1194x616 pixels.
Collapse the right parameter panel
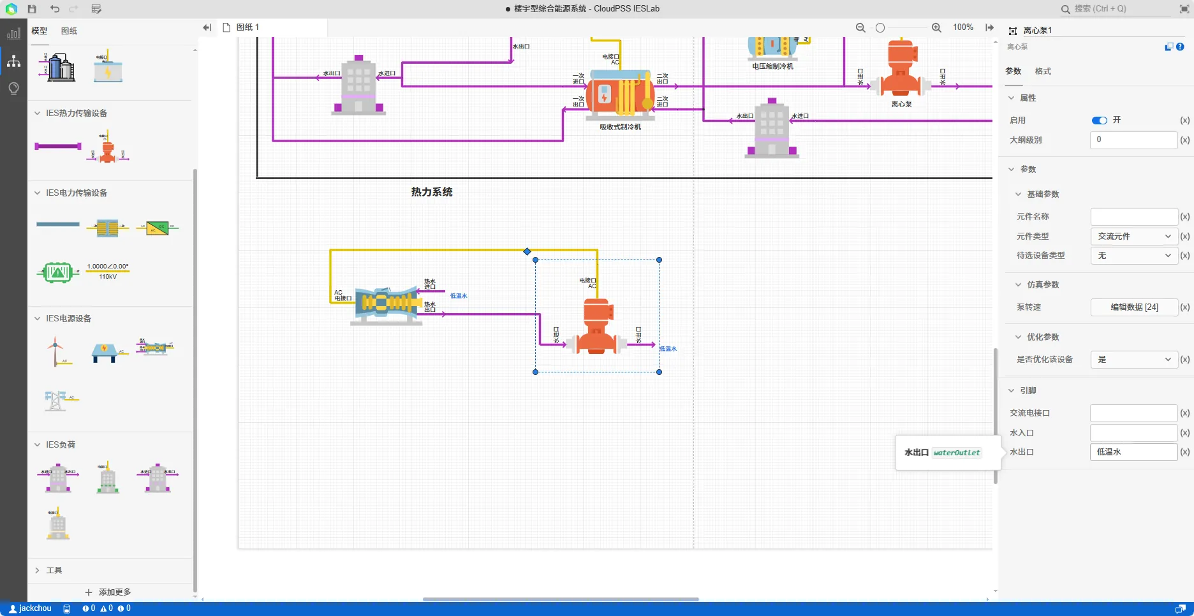(989, 27)
